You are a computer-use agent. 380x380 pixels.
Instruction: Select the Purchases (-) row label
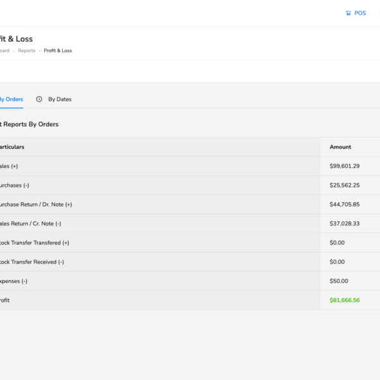[x=15, y=186]
